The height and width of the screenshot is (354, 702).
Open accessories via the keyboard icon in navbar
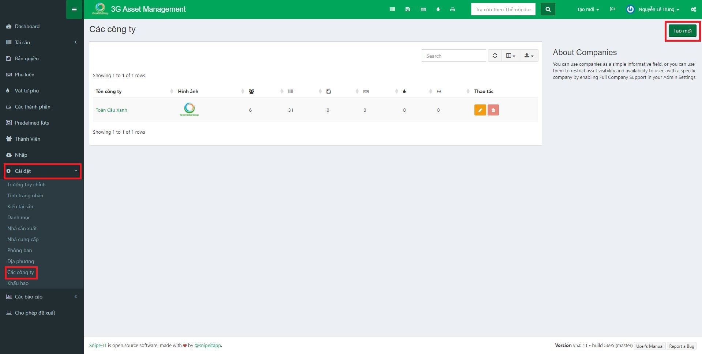pos(423,9)
